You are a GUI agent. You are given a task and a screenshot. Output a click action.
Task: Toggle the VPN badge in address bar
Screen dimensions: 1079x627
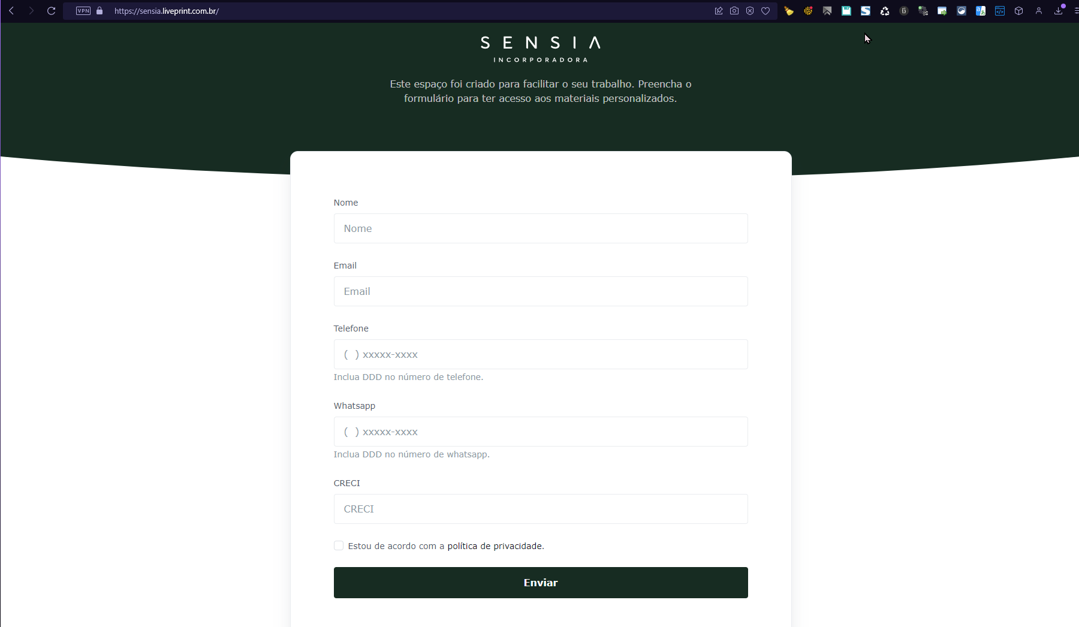click(x=83, y=11)
